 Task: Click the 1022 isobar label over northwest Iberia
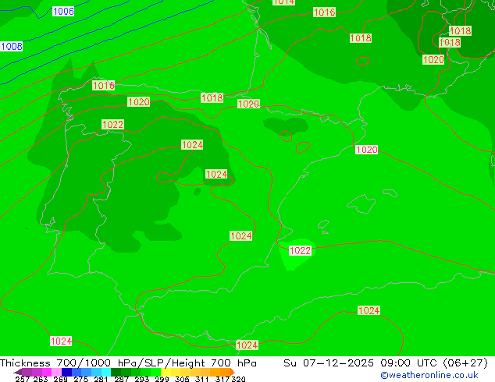pyautogui.click(x=112, y=124)
